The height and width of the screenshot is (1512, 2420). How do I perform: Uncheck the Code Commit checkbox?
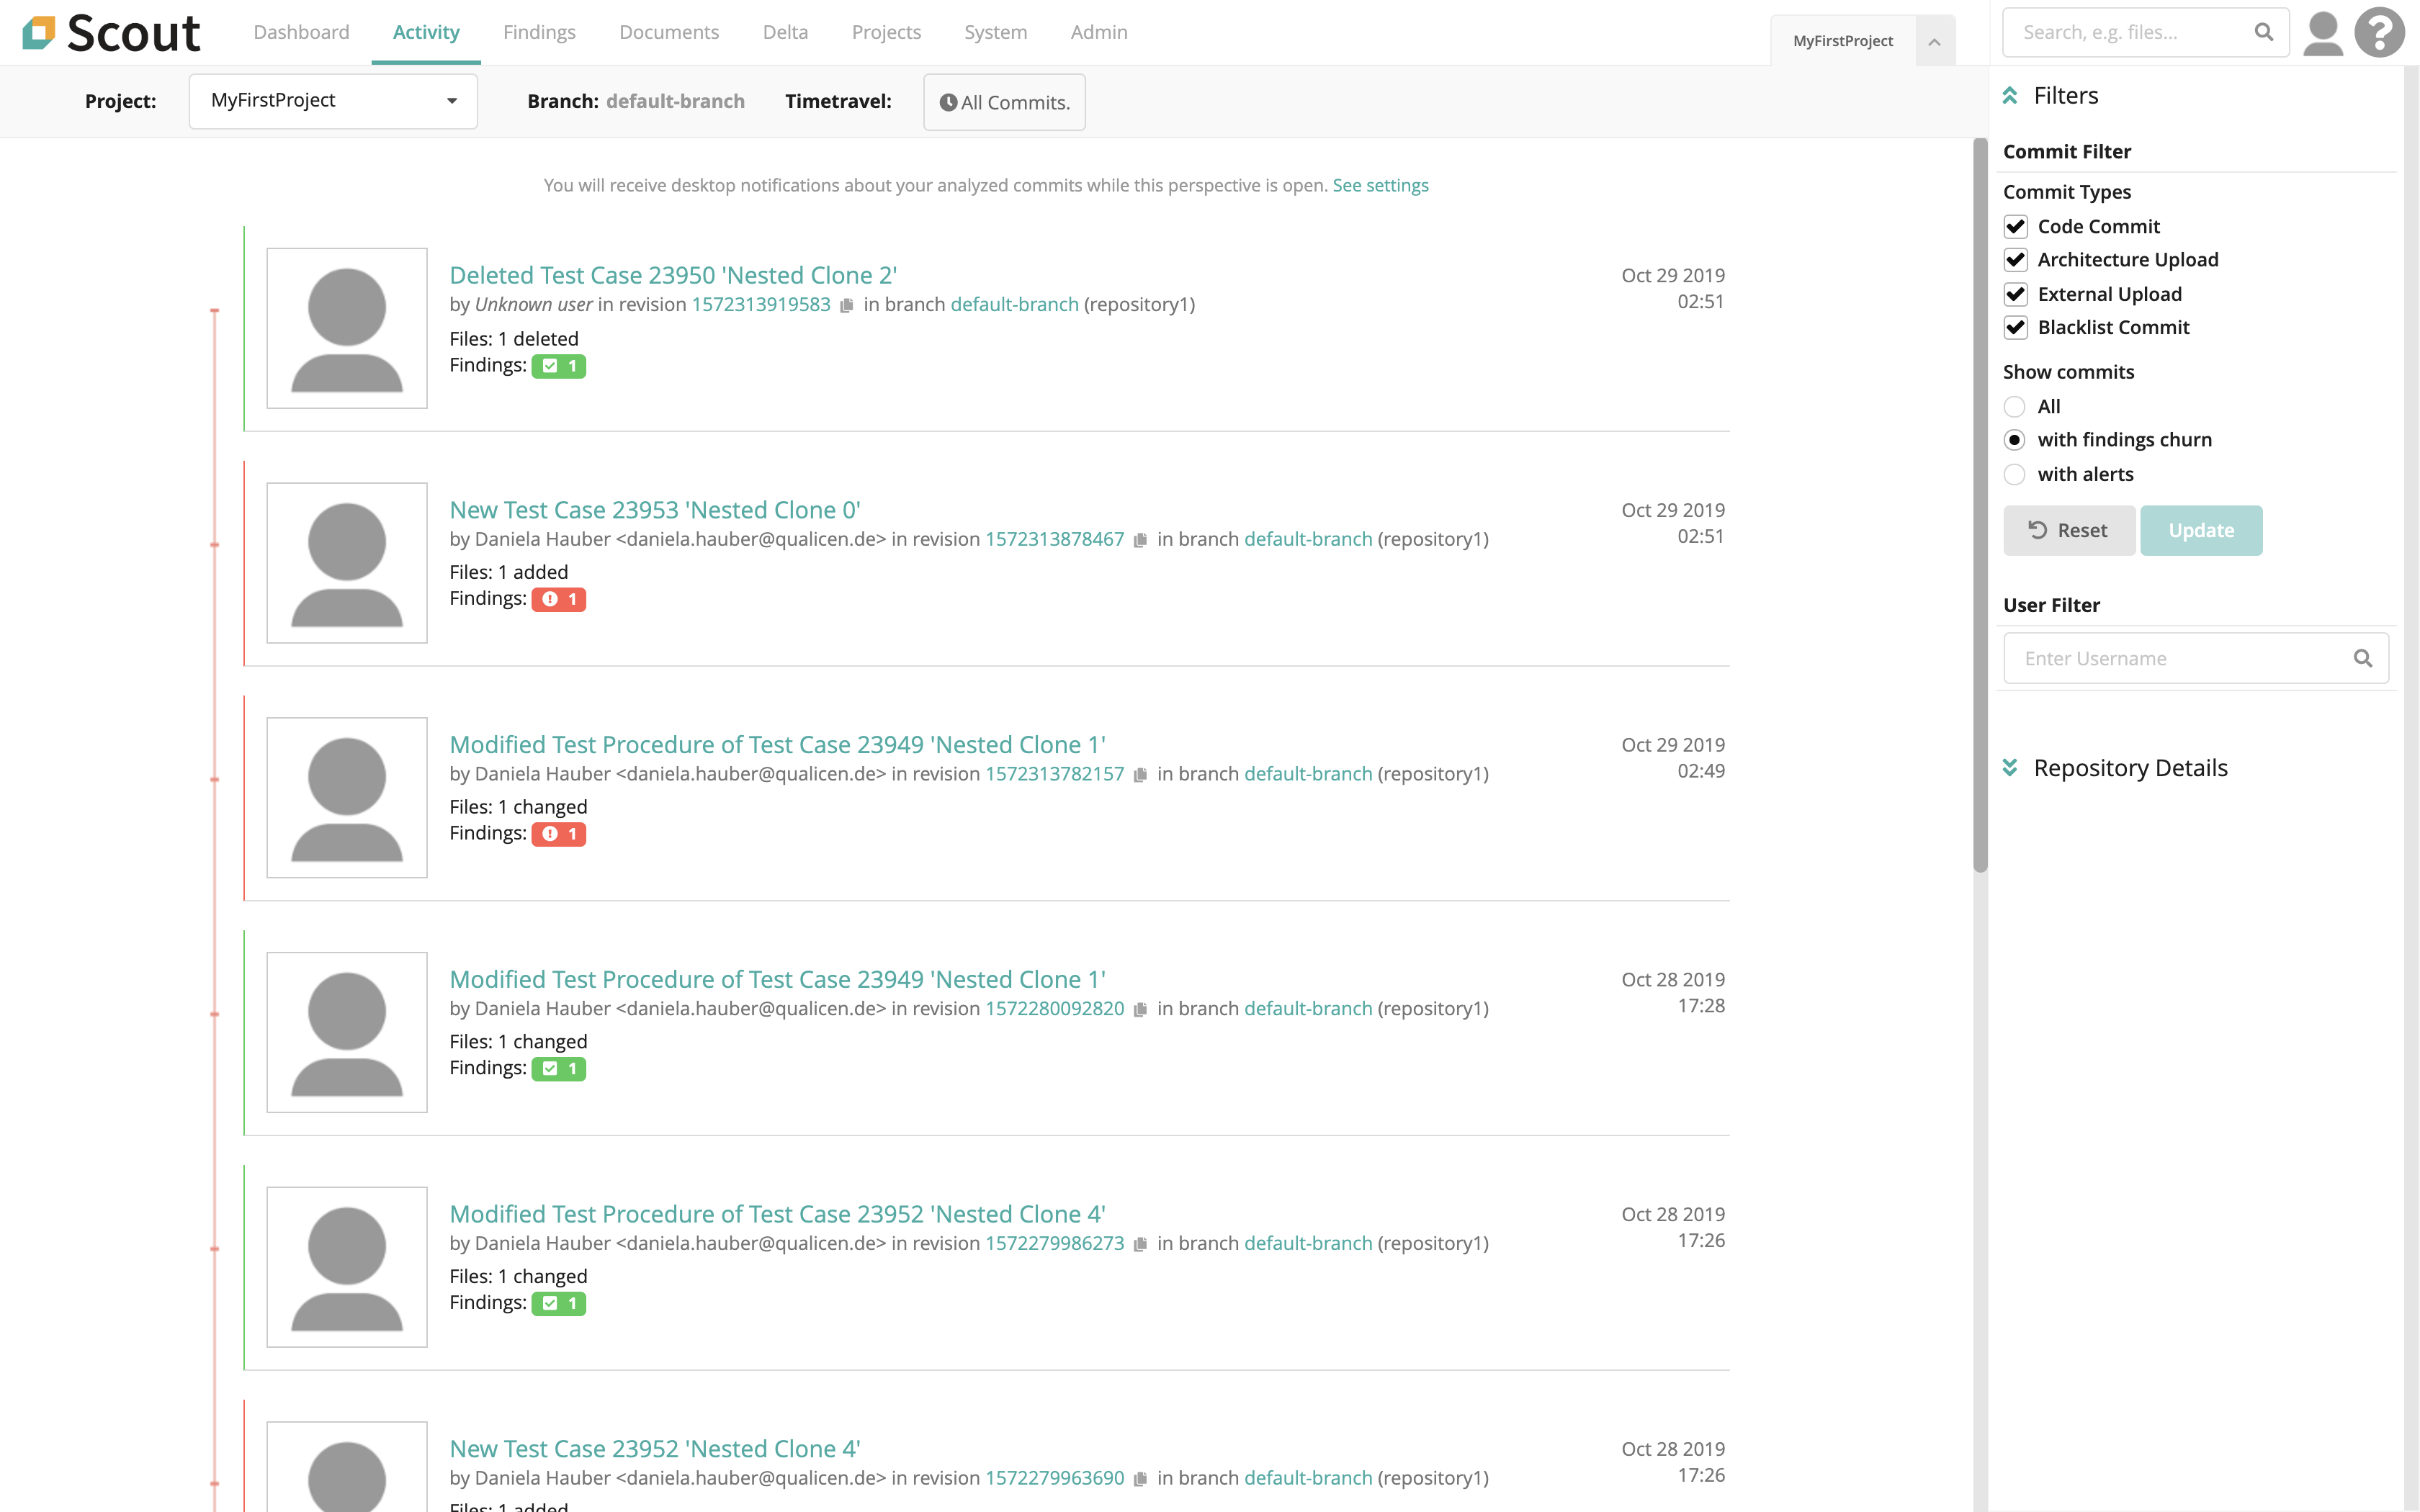2015,227
